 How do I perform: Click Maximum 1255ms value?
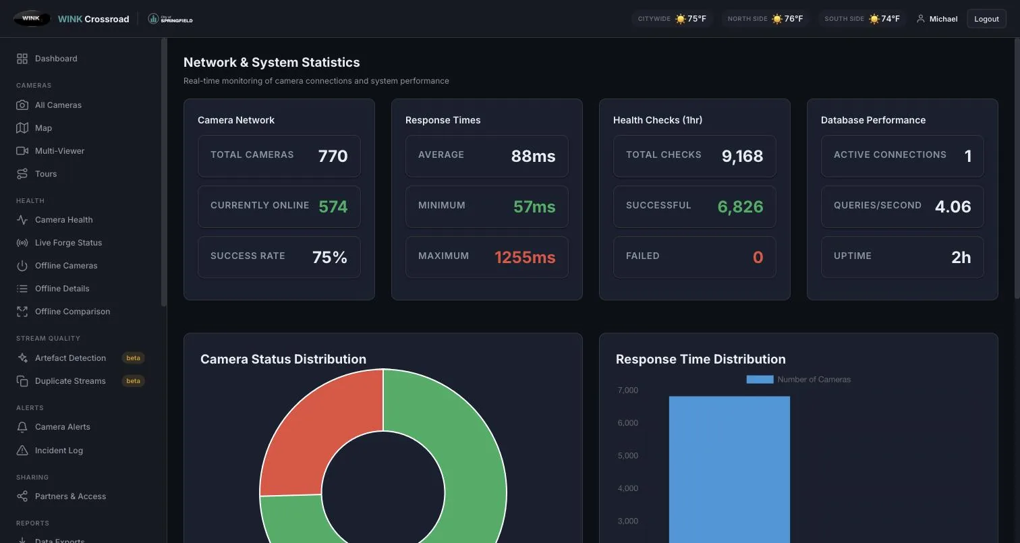pyautogui.click(x=525, y=258)
